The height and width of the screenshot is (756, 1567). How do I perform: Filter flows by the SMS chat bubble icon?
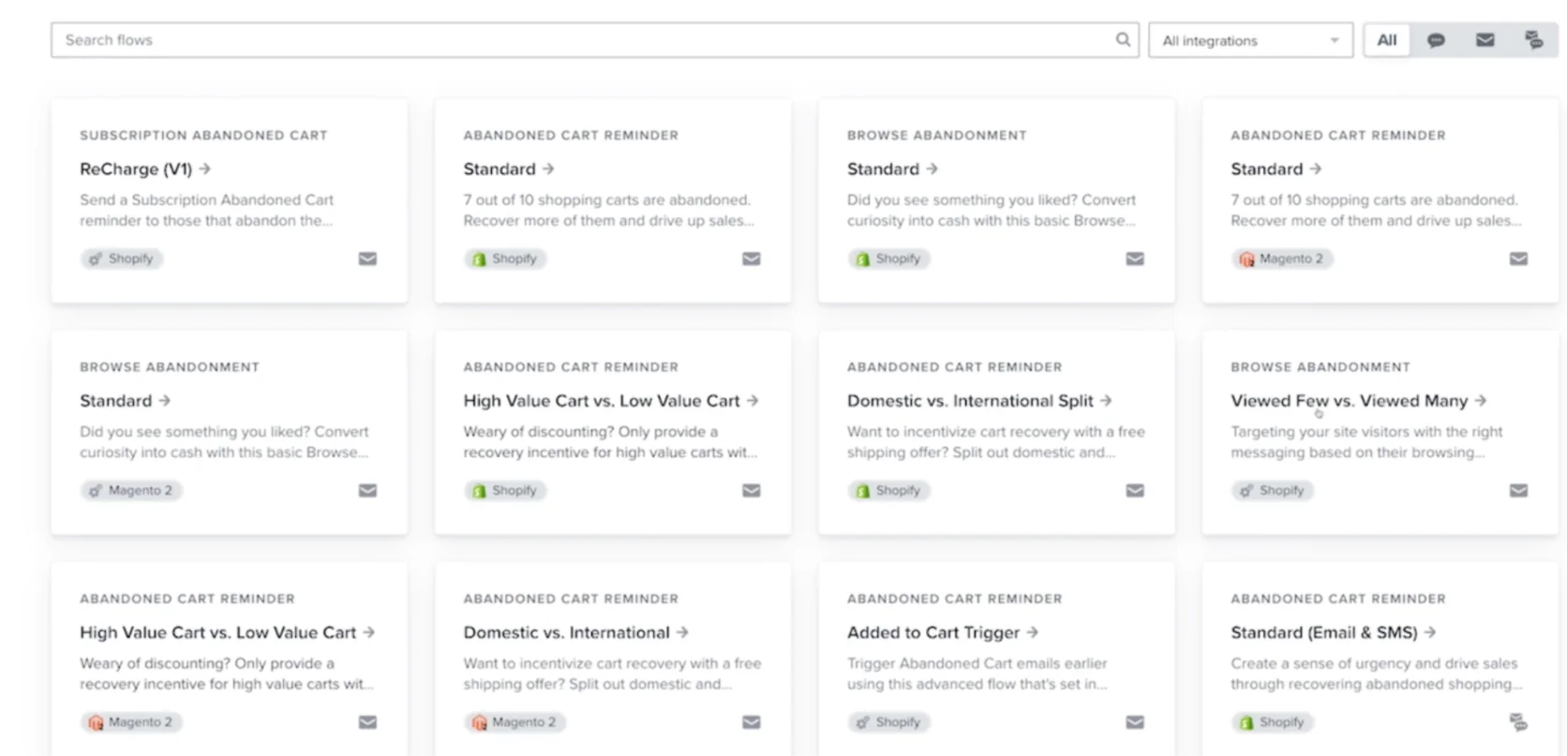(1435, 40)
